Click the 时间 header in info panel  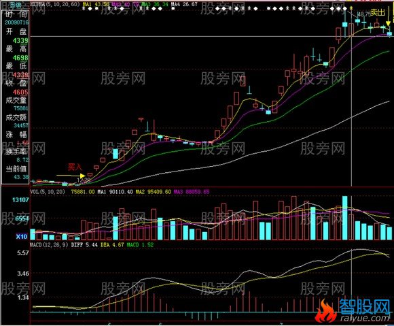click(x=16, y=14)
